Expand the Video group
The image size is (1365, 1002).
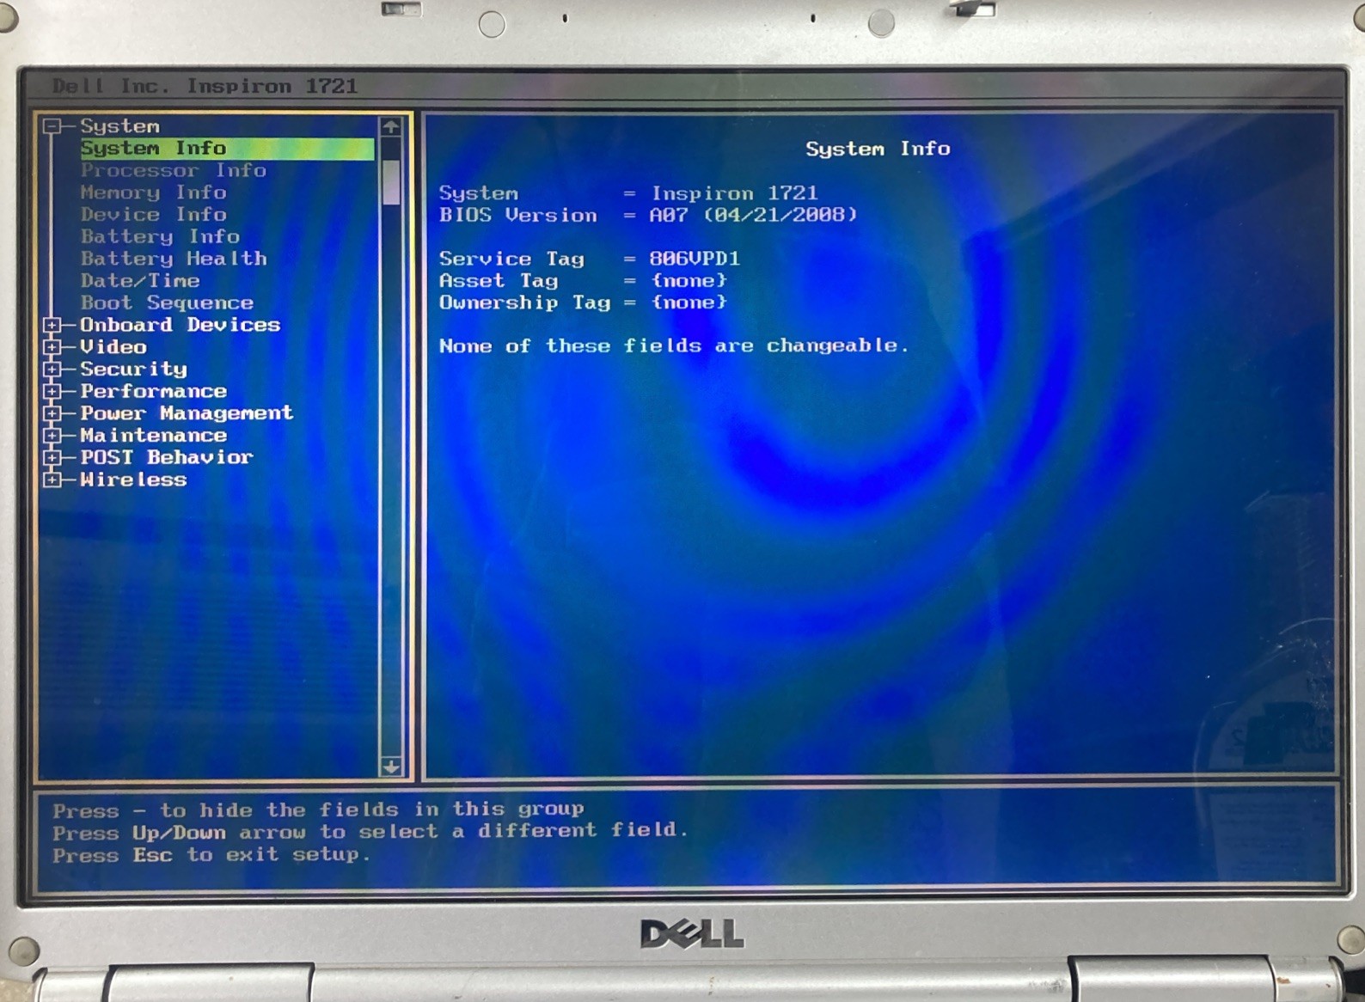(x=52, y=347)
